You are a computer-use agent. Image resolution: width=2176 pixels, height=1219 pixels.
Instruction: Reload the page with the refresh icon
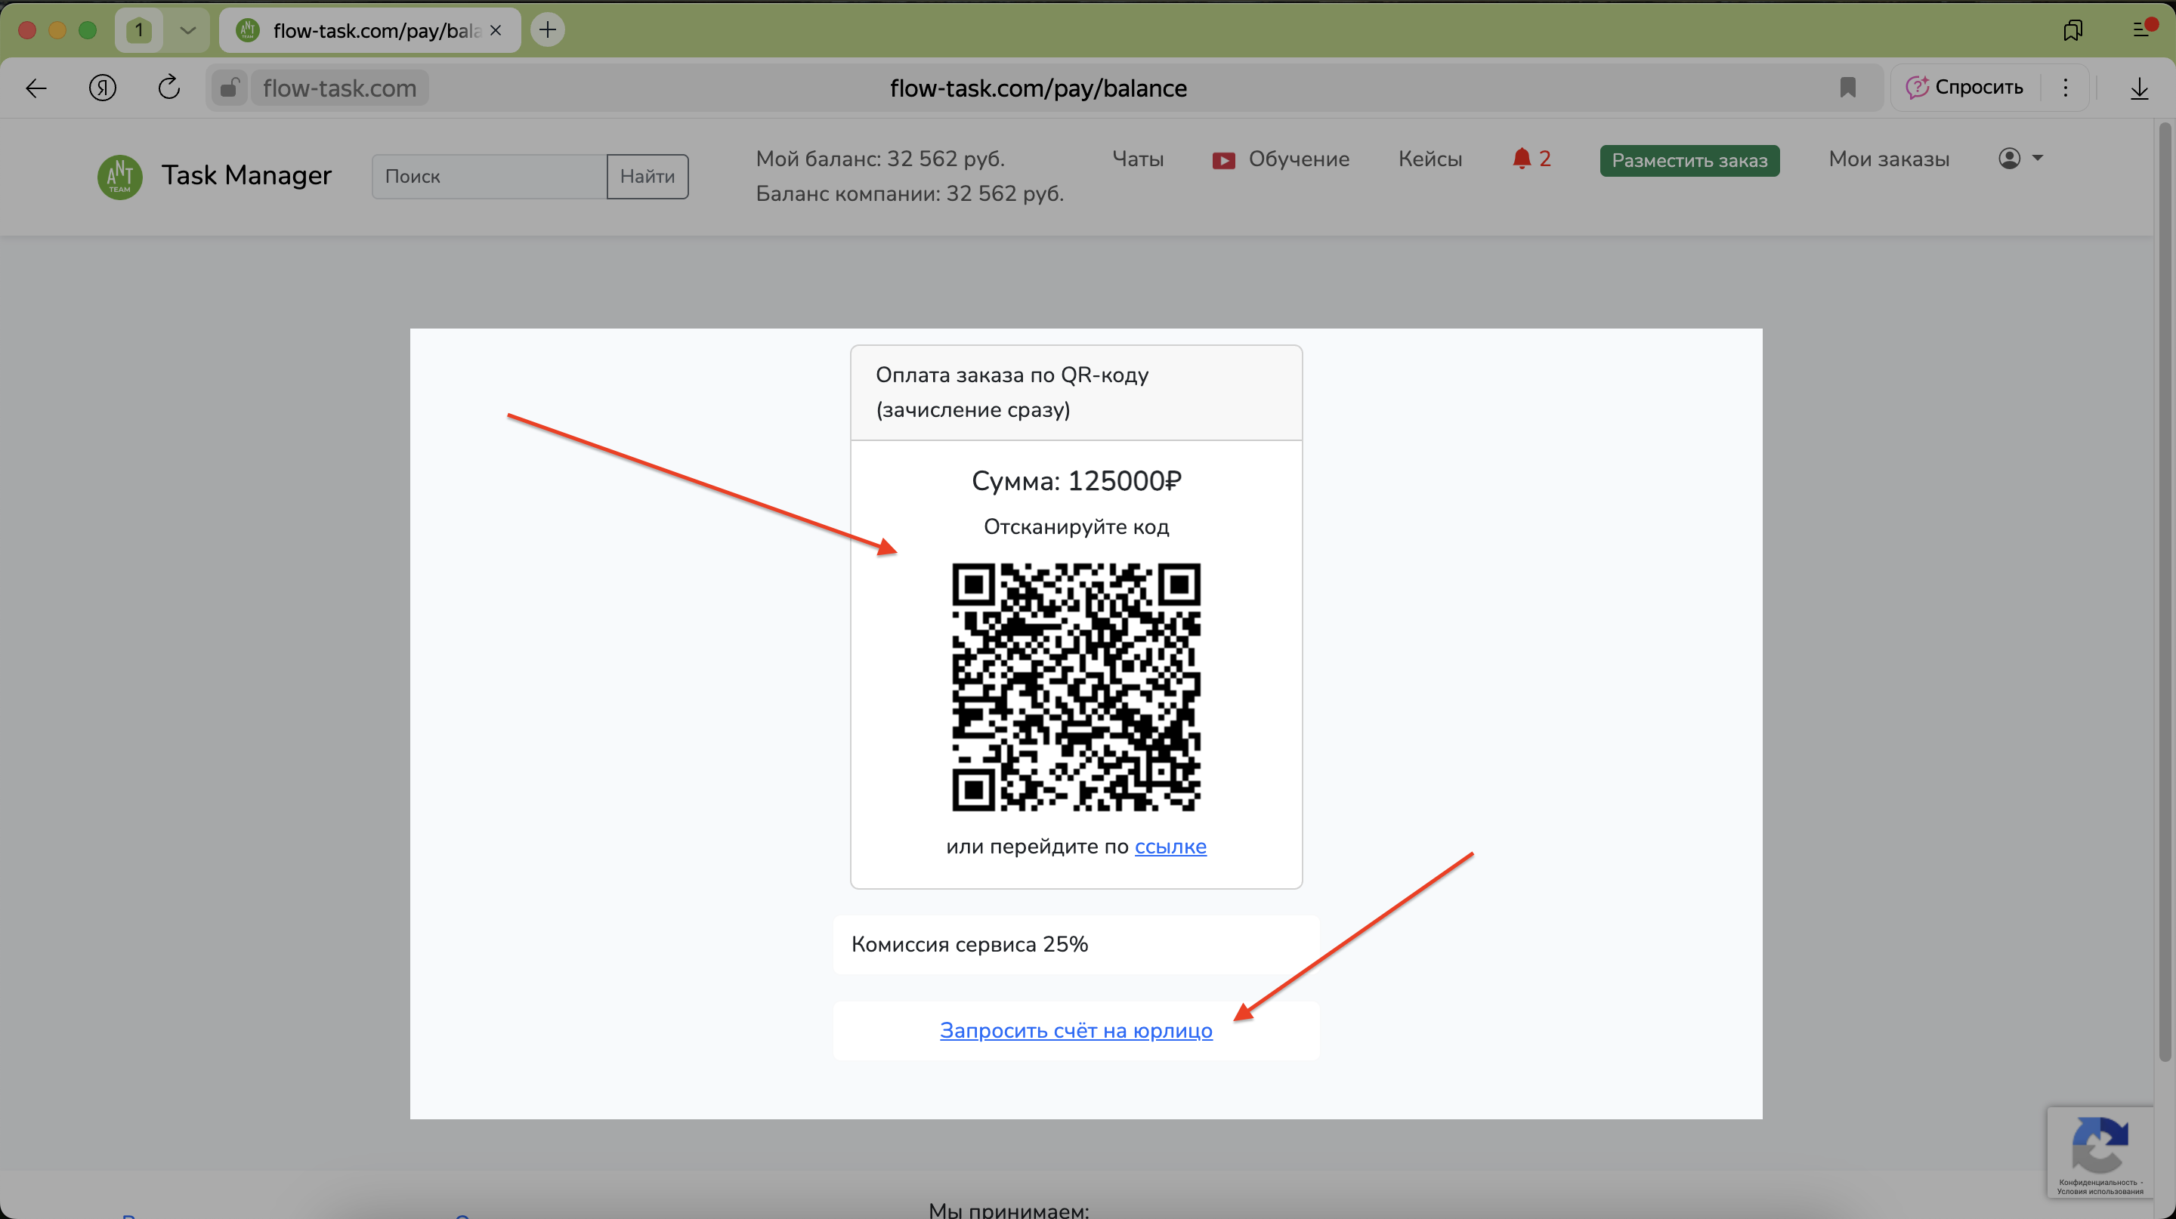point(169,88)
